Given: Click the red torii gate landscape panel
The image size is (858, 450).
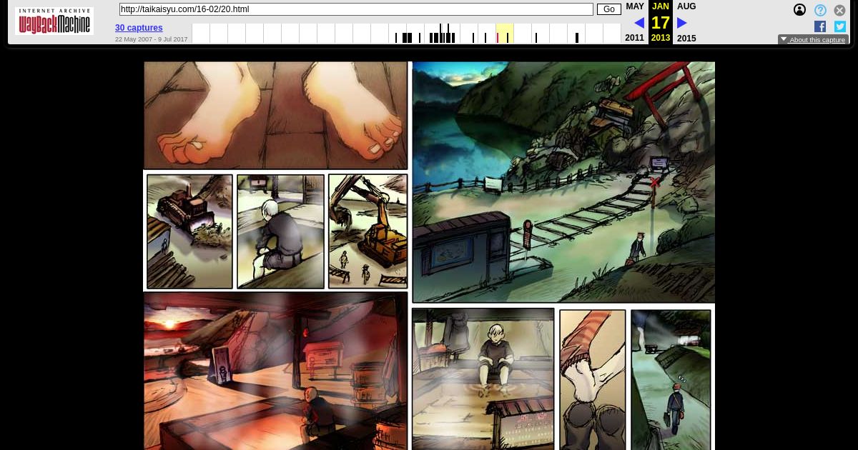Looking at the screenshot, I should [x=563, y=182].
